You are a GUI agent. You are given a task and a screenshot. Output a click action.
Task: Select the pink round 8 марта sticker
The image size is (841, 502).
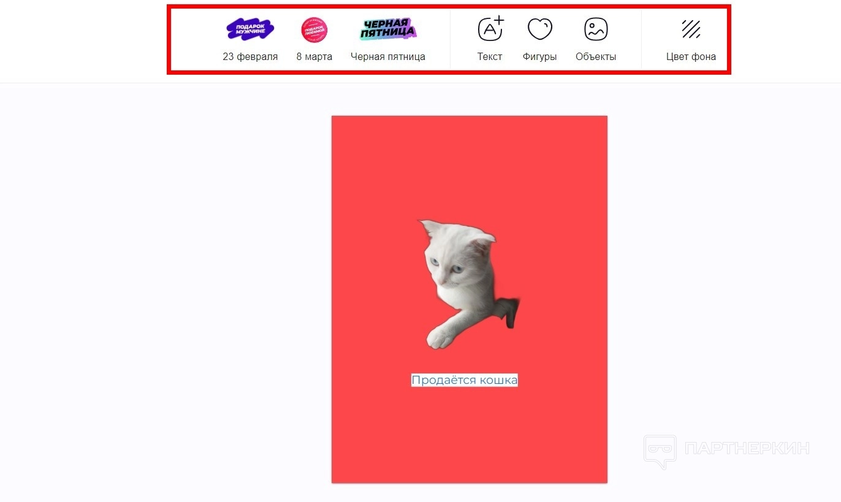click(x=314, y=30)
